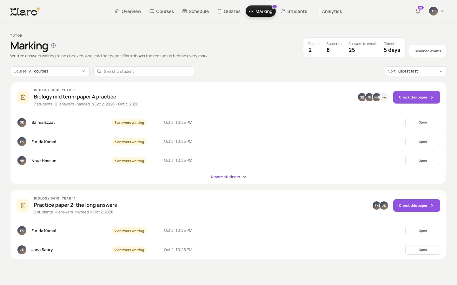457x285 pixels.
Task: Open the Course: All courses dropdown
Action: coord(50,71)
